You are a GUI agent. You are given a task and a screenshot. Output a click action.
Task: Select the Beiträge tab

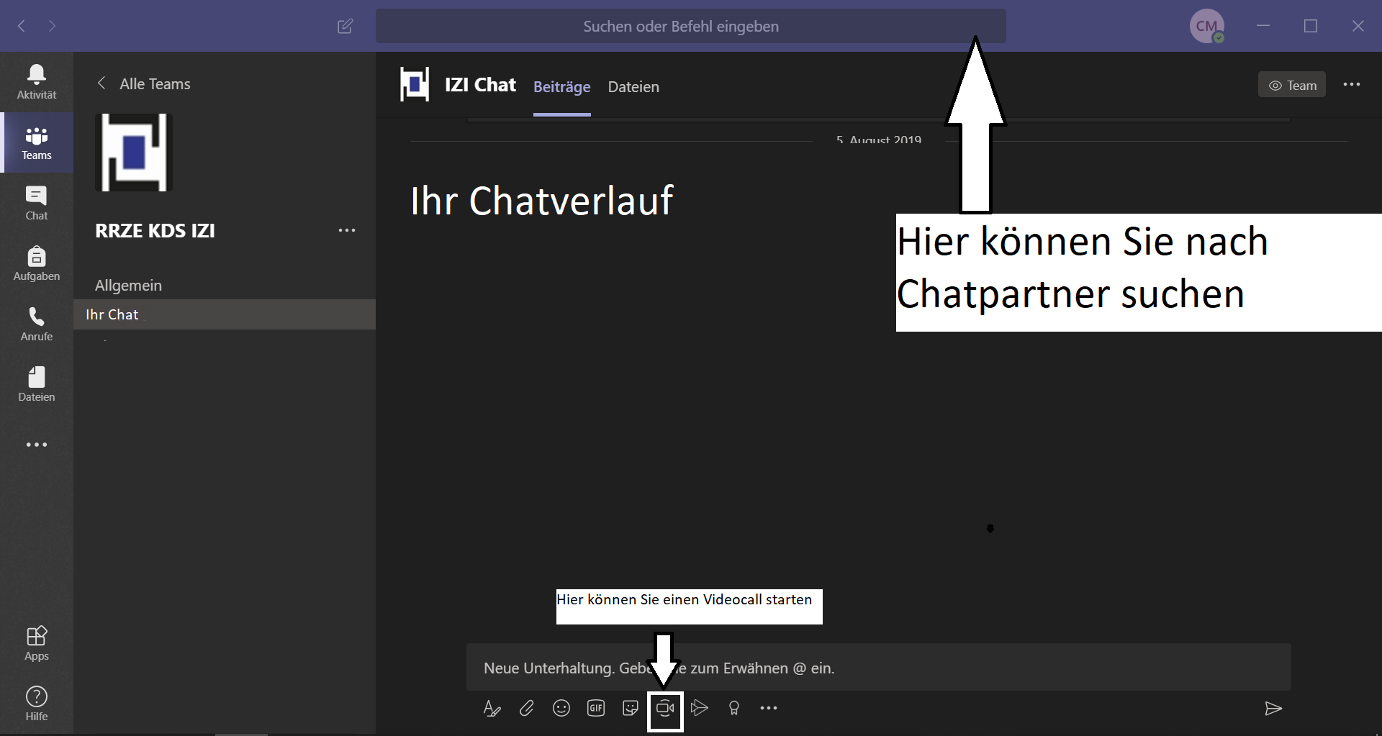pyautogui.click(x=561, y=87)
